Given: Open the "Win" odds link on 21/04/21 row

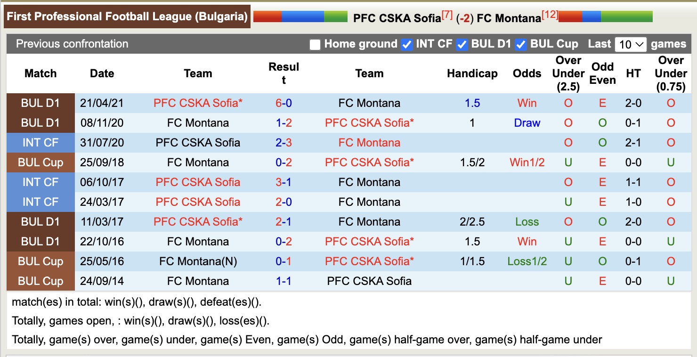Looking at the screenshot, I should (527, 103).
